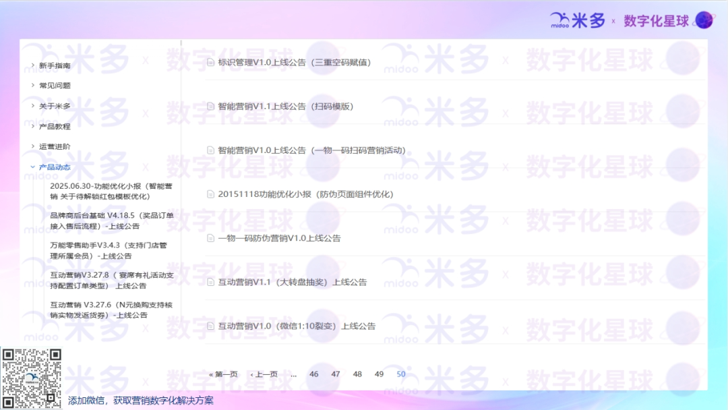Image resolution: width=728 pixels, height=410 pixels.
Task: Open 一物一码防伪营销V1.0上线公告
Action: 279,238
